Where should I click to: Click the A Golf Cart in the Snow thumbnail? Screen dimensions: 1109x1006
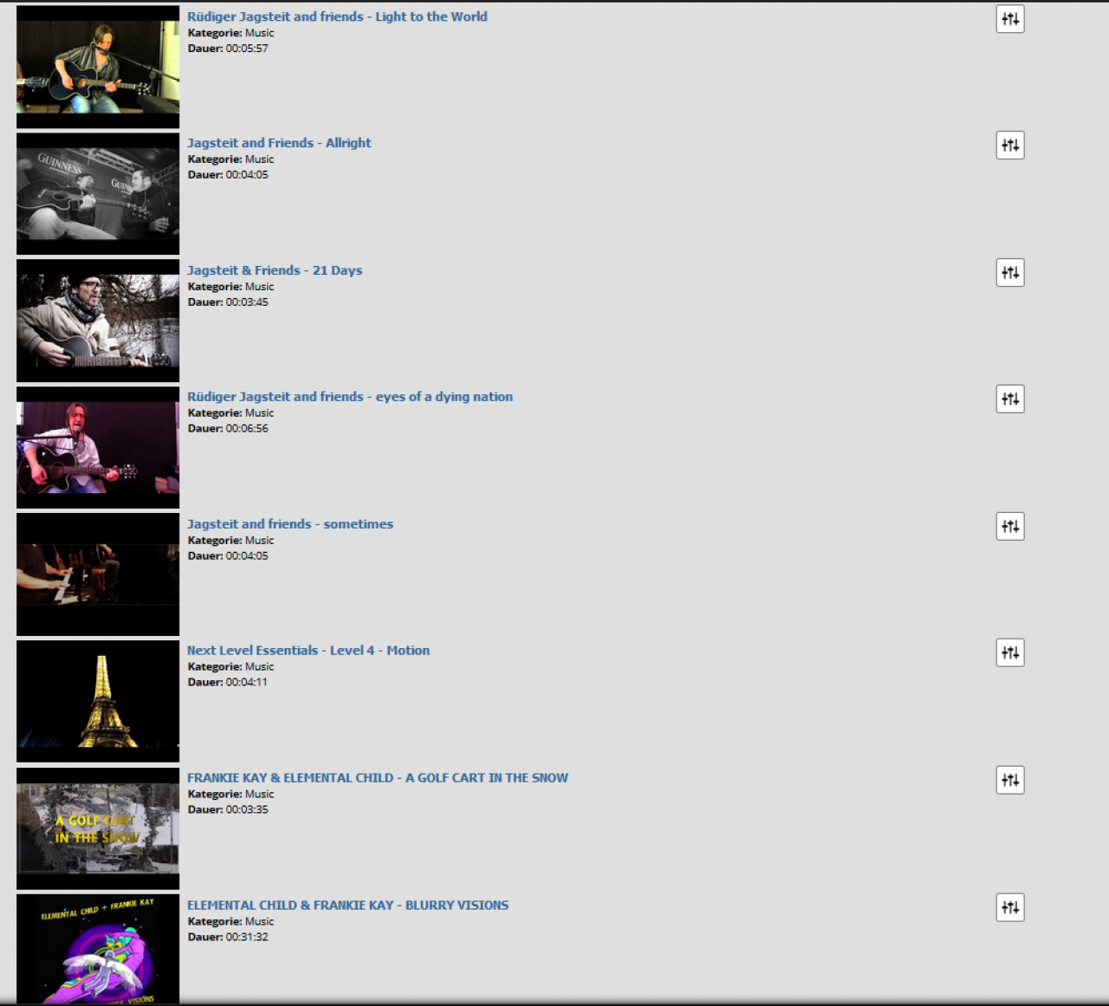point(98,829)
